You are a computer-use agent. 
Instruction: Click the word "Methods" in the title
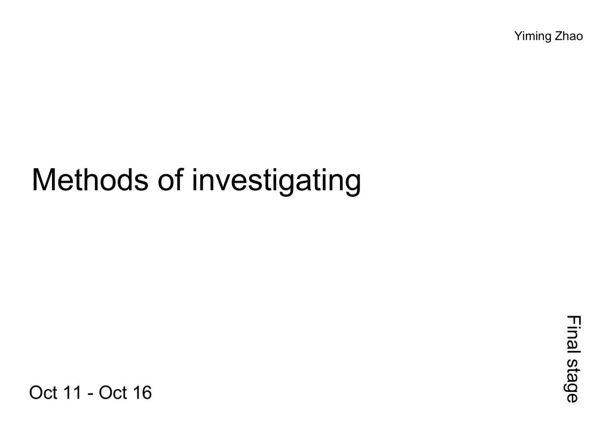pos(90,180)
